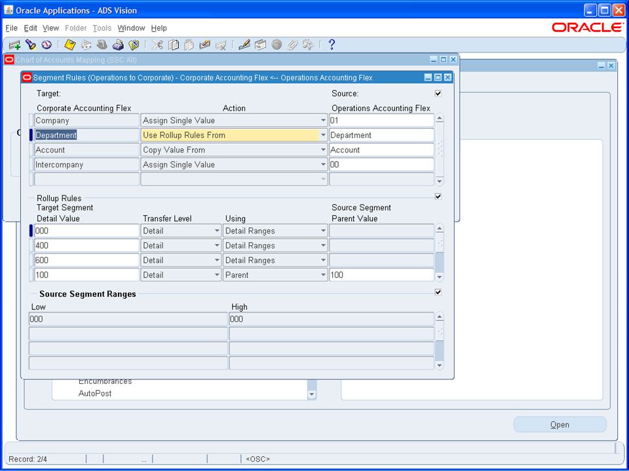This screenshot has height=471, width=629.
Task: Open Using dropdown showing Parent
Action: point(323,275)
